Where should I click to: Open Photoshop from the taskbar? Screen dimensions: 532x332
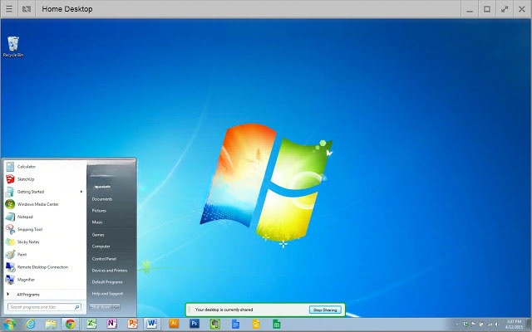tap(195, 324)
